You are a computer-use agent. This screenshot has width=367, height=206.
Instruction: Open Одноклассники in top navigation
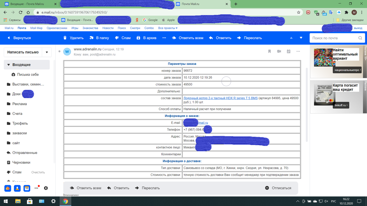57,28
